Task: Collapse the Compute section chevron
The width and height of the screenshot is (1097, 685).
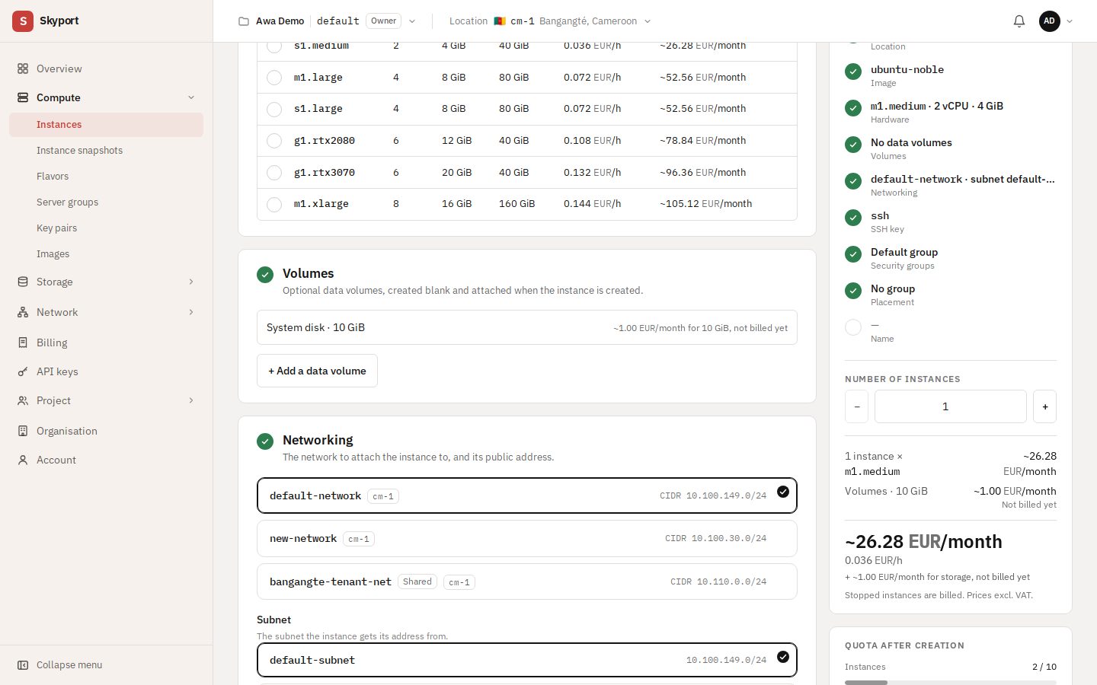Action: tap(191, 97)
